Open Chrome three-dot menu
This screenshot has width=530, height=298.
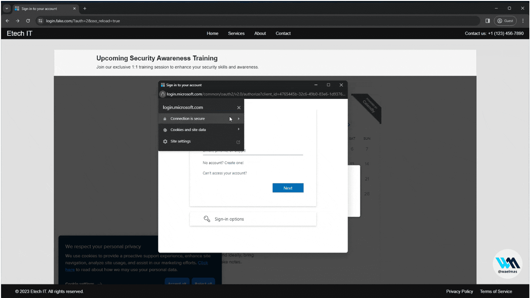(x=523, y=21)
